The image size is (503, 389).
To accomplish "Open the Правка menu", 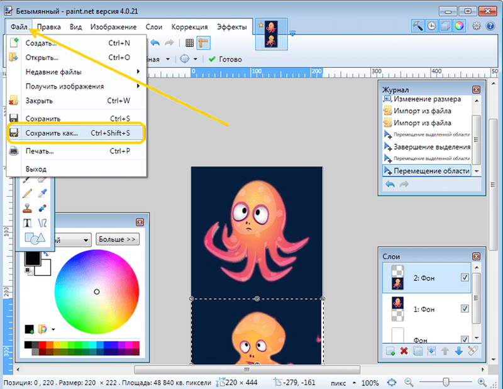I will point(49,27).
